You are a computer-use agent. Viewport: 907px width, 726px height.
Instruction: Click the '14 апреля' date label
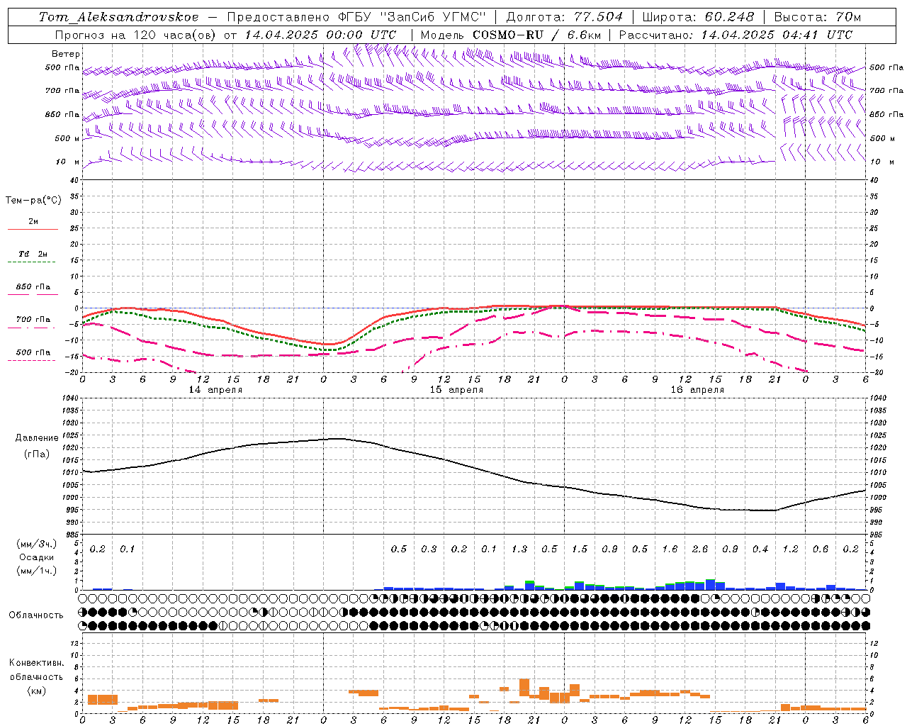tap(215, 390)
